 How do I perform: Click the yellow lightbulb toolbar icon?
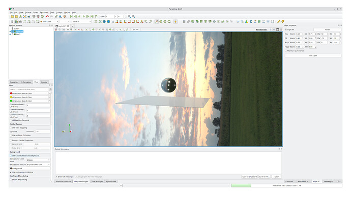[175, 21]
